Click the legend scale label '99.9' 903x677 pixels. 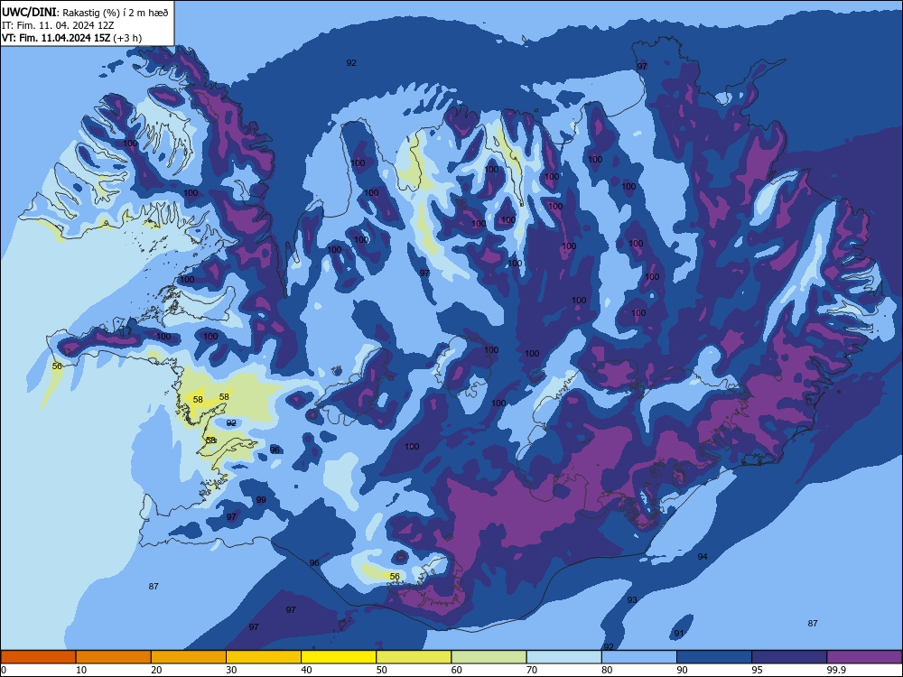pos(836,670)
